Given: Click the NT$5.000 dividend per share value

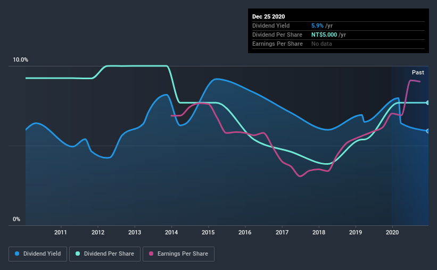Looking at the screenshot, I should click(x=324, y=35).
